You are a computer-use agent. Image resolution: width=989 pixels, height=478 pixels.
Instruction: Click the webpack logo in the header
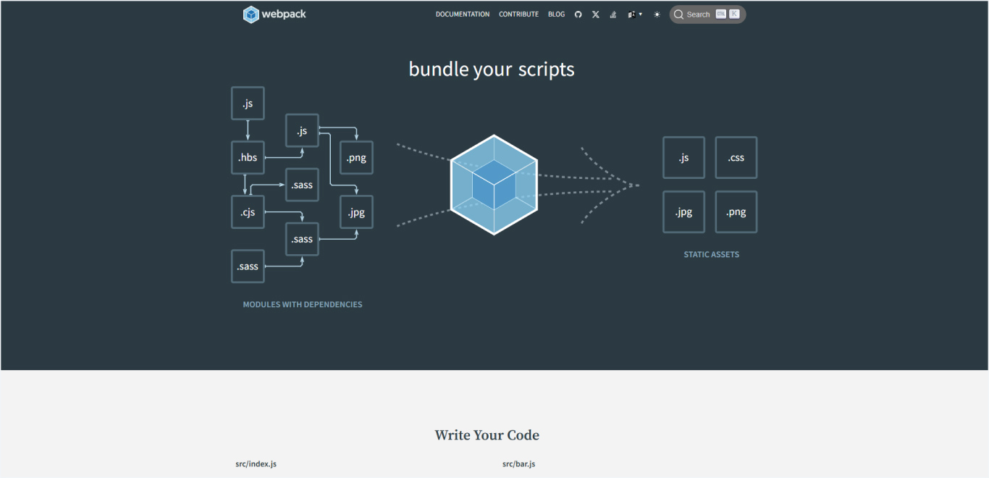274,14
